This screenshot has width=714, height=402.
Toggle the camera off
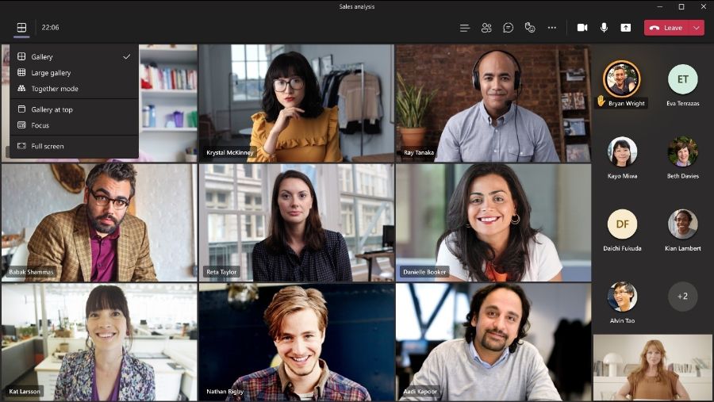582,28
